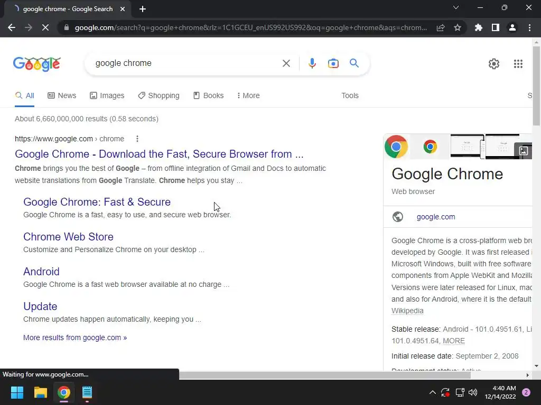The image size is (541, 405).
Task: Show hidden system tray icons
Action: [432, 392]
